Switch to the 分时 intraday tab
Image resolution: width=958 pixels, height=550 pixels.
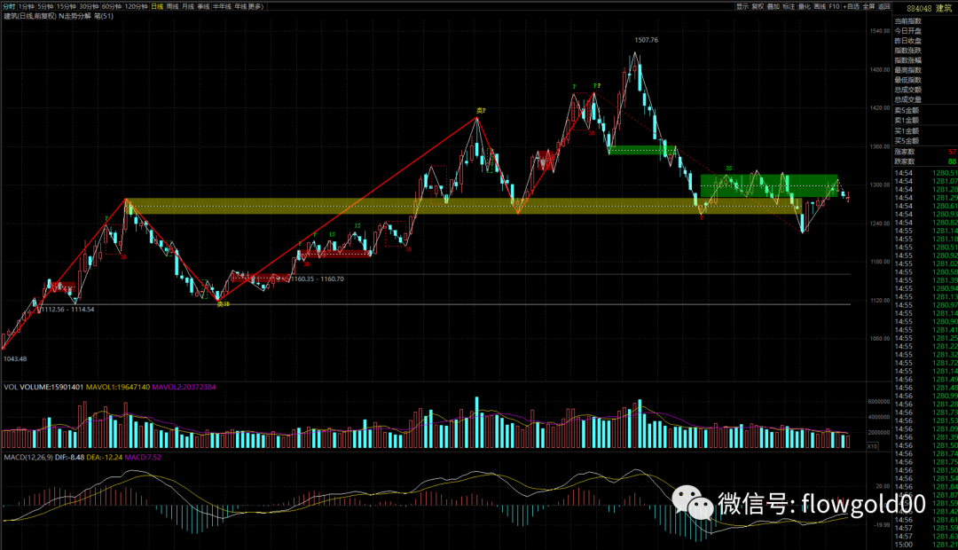pyautogui.click(x=9, y=6)
